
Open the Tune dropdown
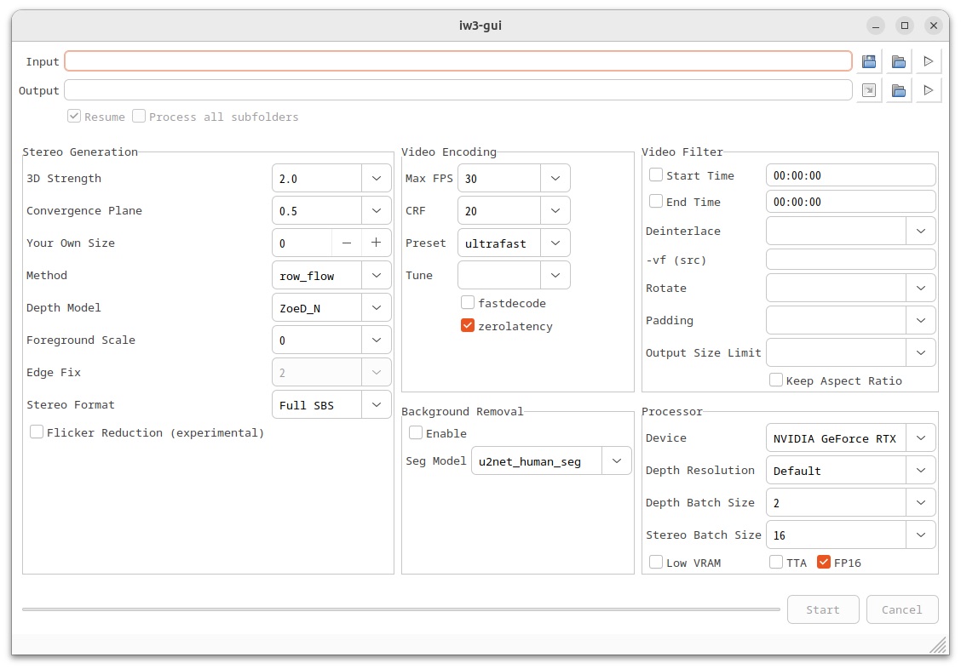click(555, 276)
